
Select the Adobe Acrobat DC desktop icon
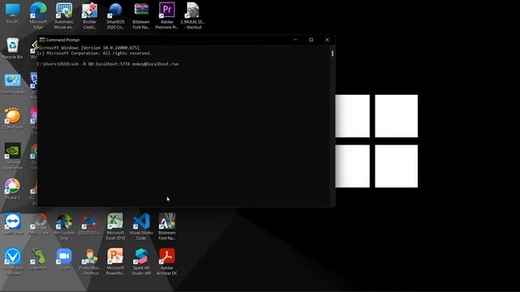click(x=167, y=262)
